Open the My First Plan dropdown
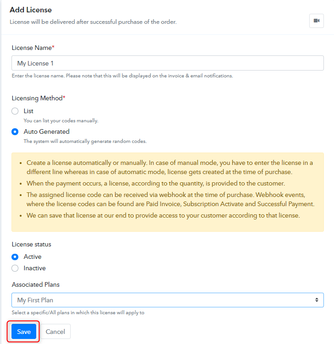 (x=167, y=300)
